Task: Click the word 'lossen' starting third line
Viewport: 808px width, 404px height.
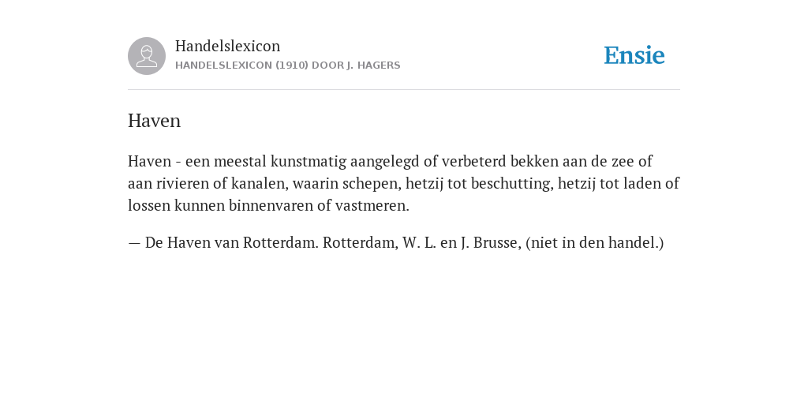Action: click(x=149, y=206)
